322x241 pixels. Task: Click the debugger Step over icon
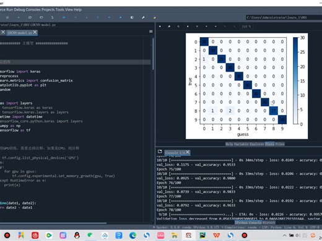click(76, 17)
